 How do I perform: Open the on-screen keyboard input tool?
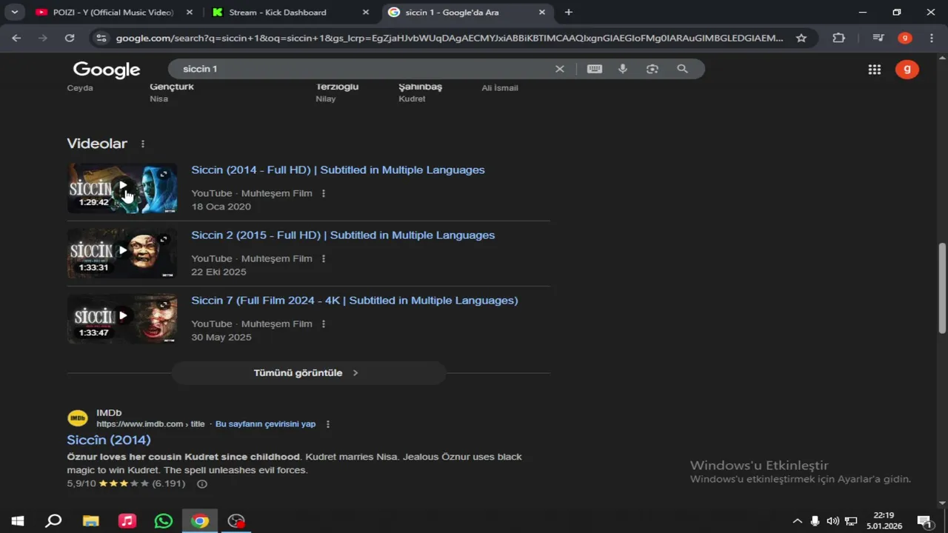595,69
